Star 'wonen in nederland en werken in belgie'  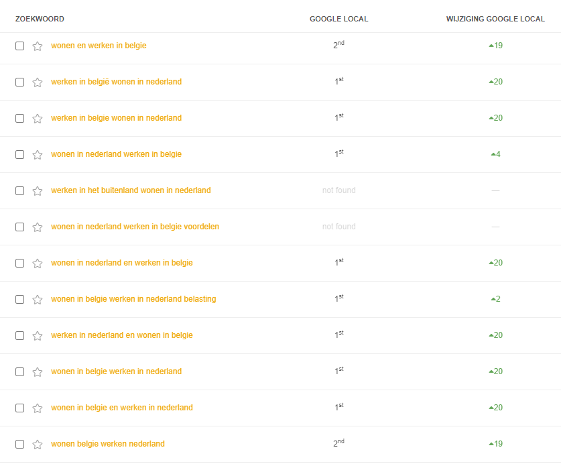coord(38,263)
